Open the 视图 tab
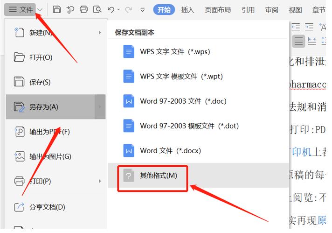332x233 pixels. coord(295,10)
